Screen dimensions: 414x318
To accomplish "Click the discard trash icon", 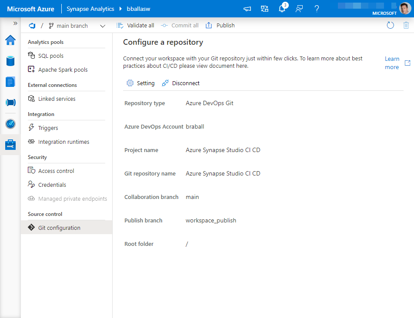I will (406, 25).
